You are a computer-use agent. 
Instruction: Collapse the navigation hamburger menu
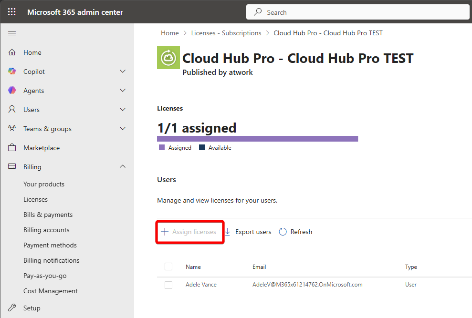click(x=12, y=33)
